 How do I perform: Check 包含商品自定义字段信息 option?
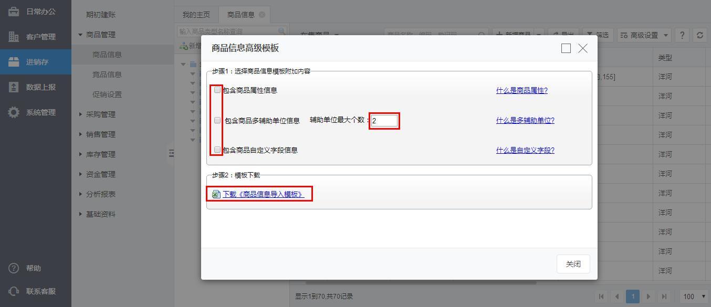click(217, 150)
